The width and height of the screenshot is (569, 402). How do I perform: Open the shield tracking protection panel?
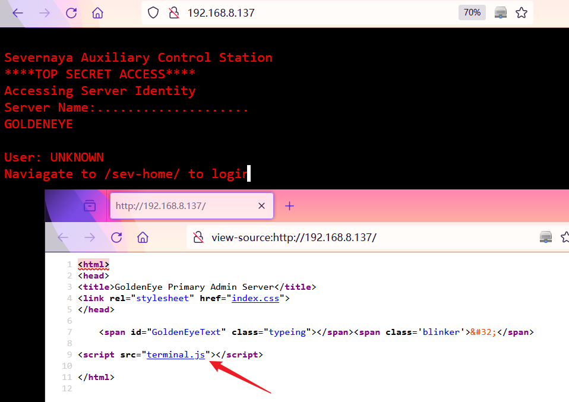click(x=153, y=12)
